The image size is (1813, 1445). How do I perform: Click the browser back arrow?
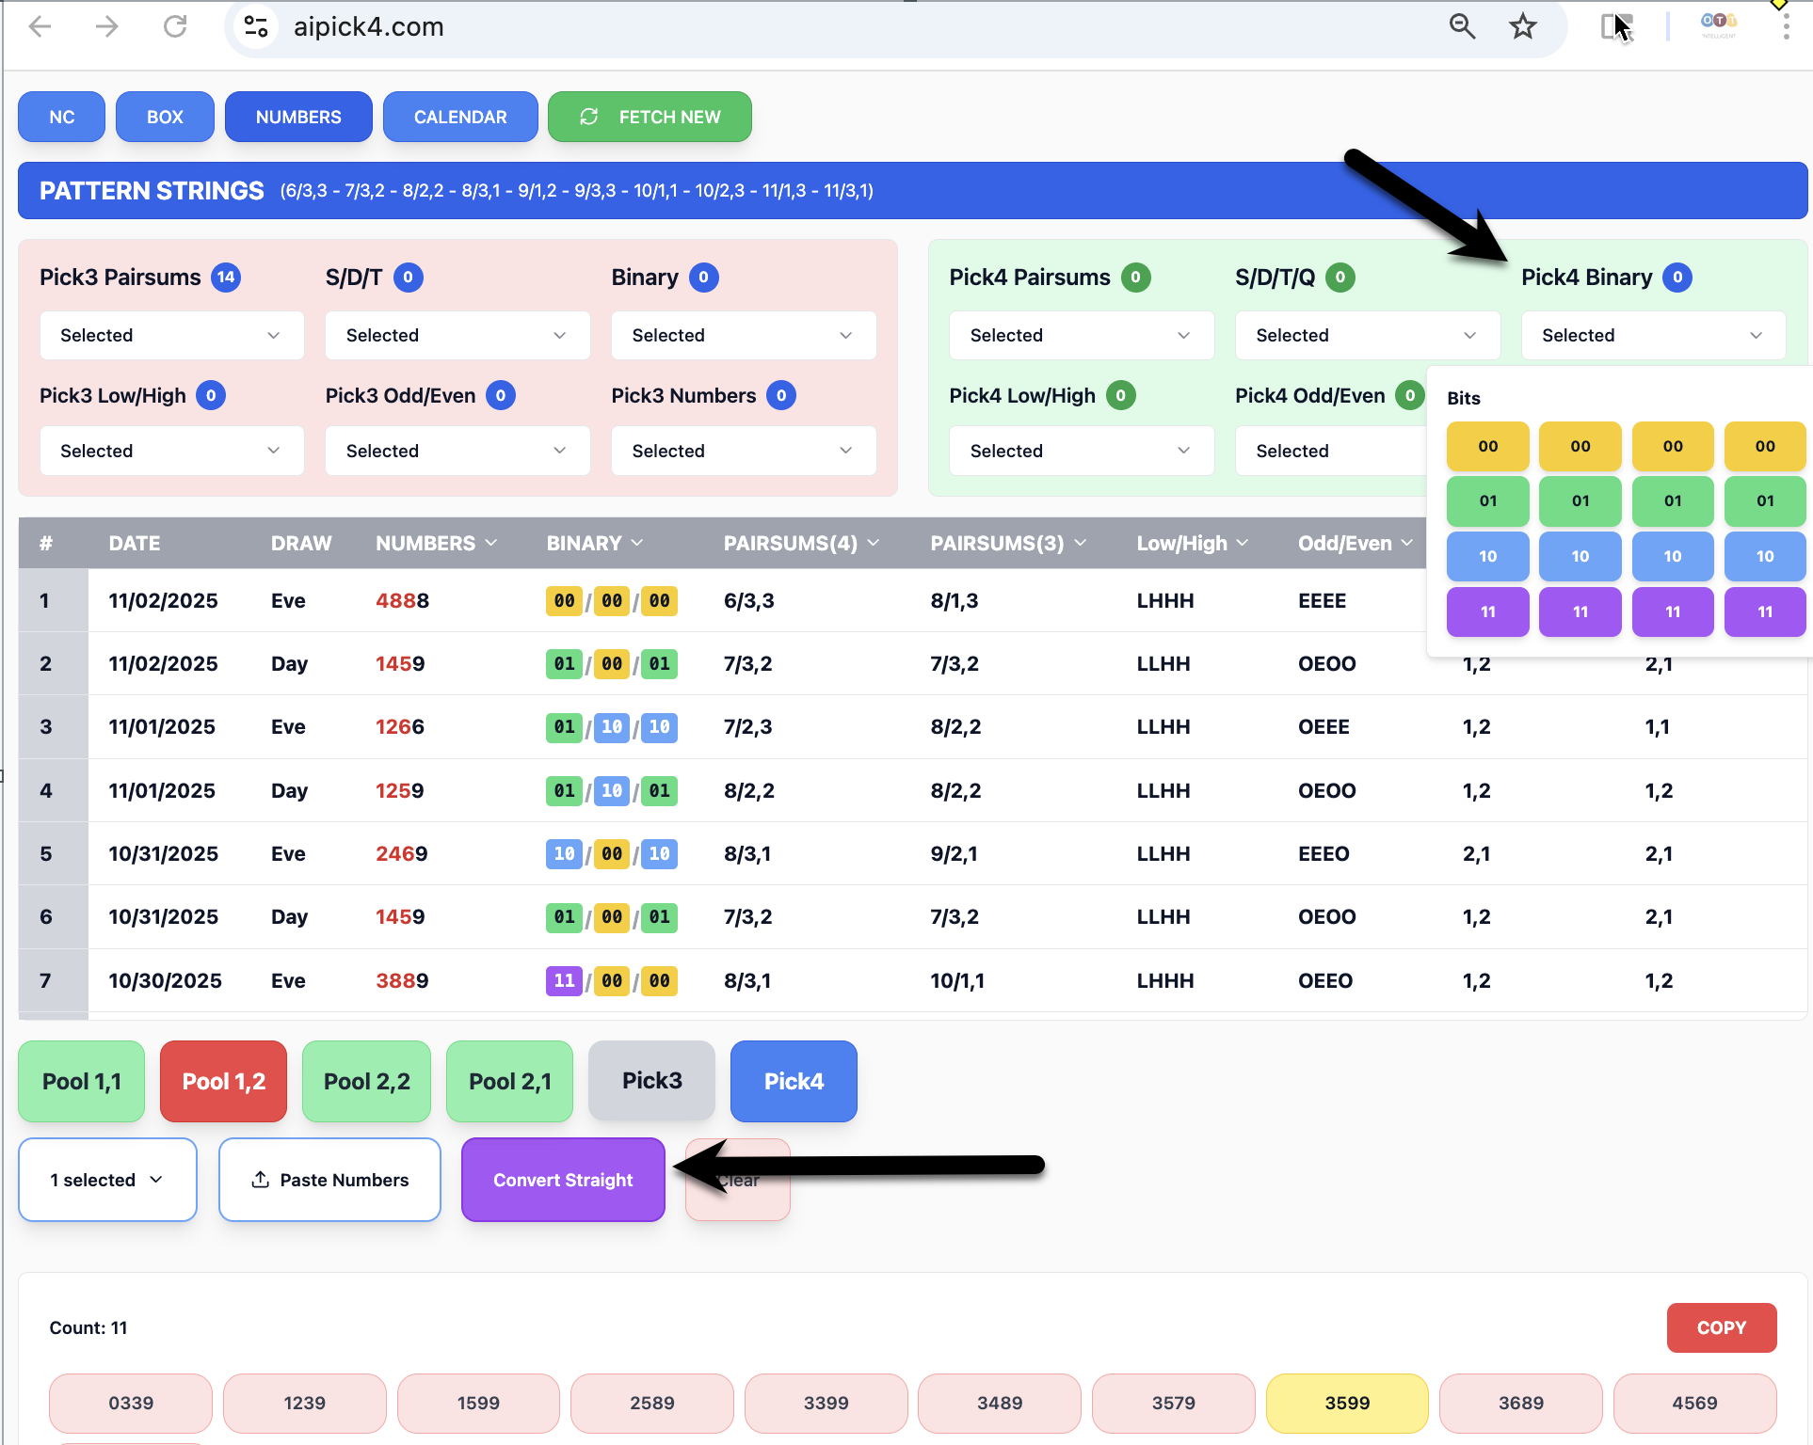[x=40, y=26]
